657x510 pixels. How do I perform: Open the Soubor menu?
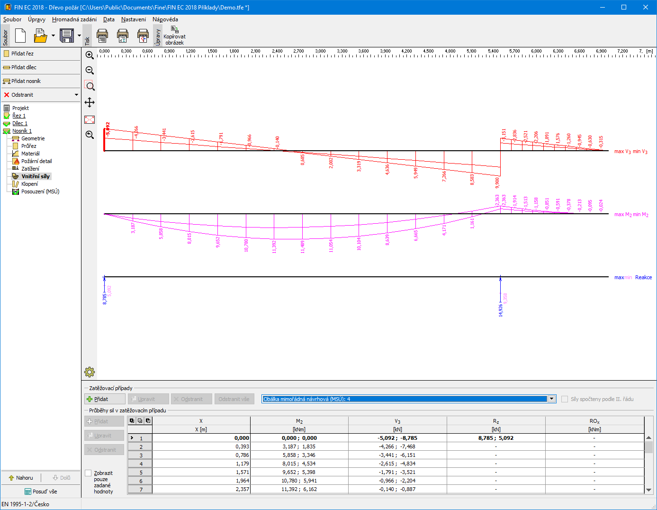pos(12,19)
